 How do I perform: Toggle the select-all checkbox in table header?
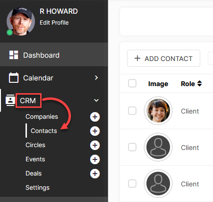132,83
